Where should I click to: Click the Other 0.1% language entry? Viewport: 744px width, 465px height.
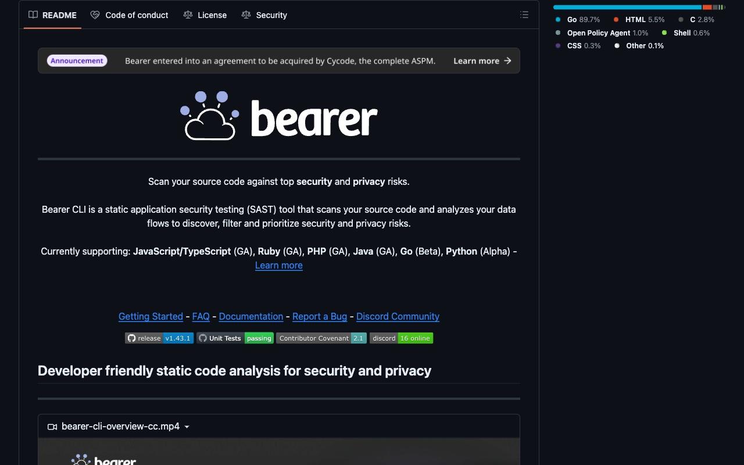[x=639, y=46]
